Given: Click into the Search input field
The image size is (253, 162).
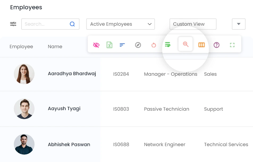Looking at the screenshot, I should click(x=45, y=24).
